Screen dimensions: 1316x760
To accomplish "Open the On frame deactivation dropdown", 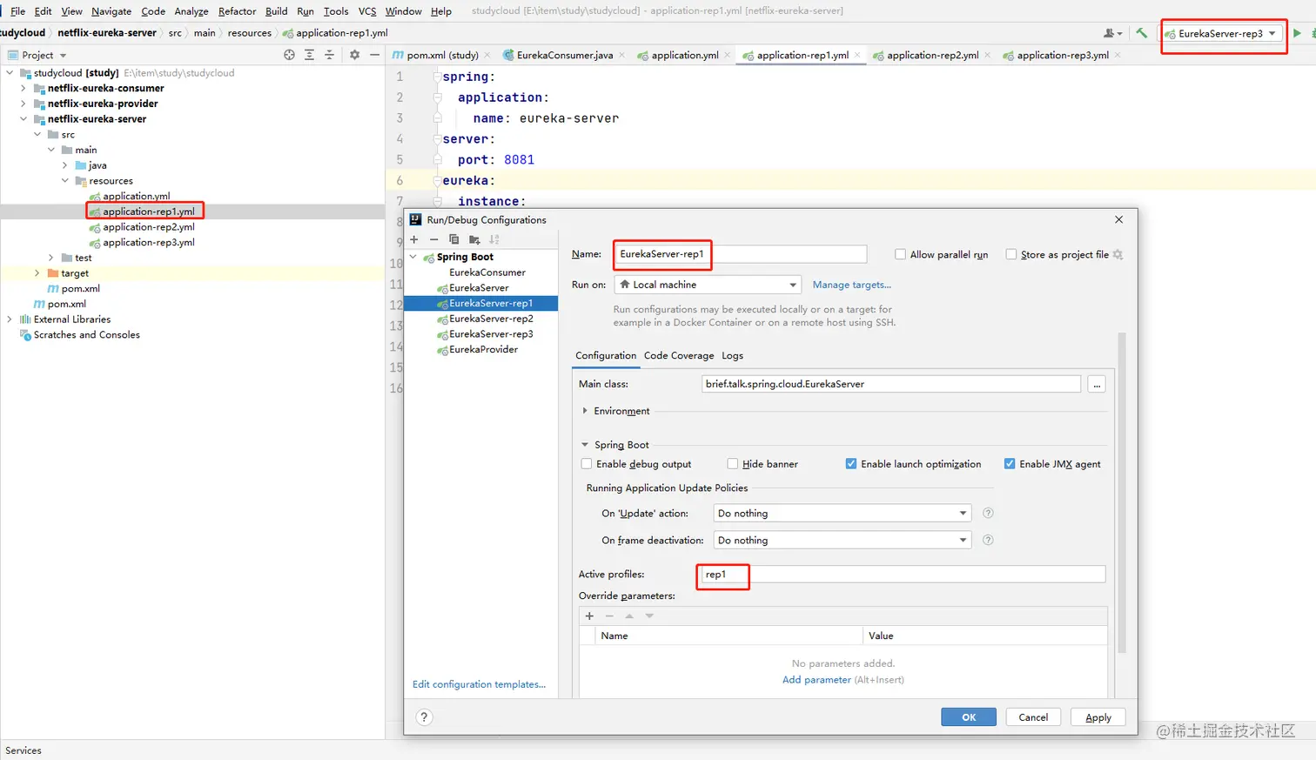I will (x=842, y=541).
